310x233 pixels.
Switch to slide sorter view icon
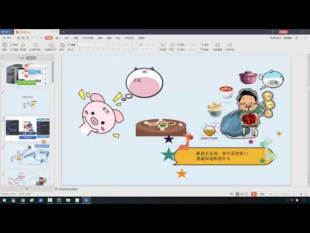242,194
